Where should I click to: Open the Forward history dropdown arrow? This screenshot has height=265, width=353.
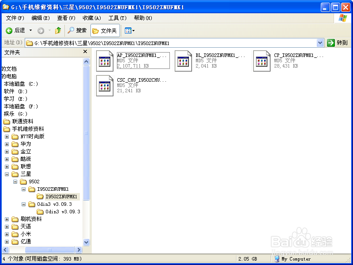(49, 30)
